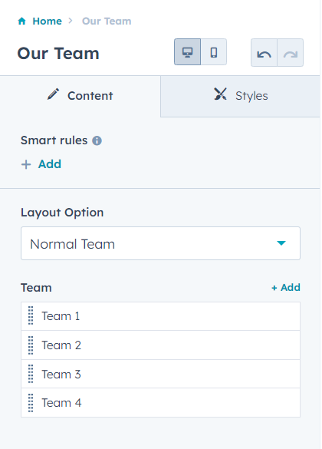This screenshot has height=449, width=322.
Task: Add a smart rule
Action: coord(41,164)
